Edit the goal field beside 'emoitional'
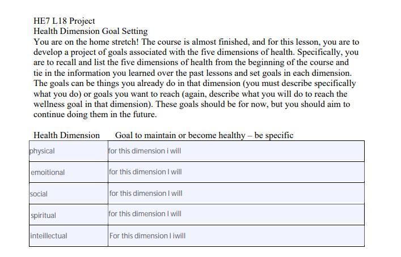 pos(235,172)
